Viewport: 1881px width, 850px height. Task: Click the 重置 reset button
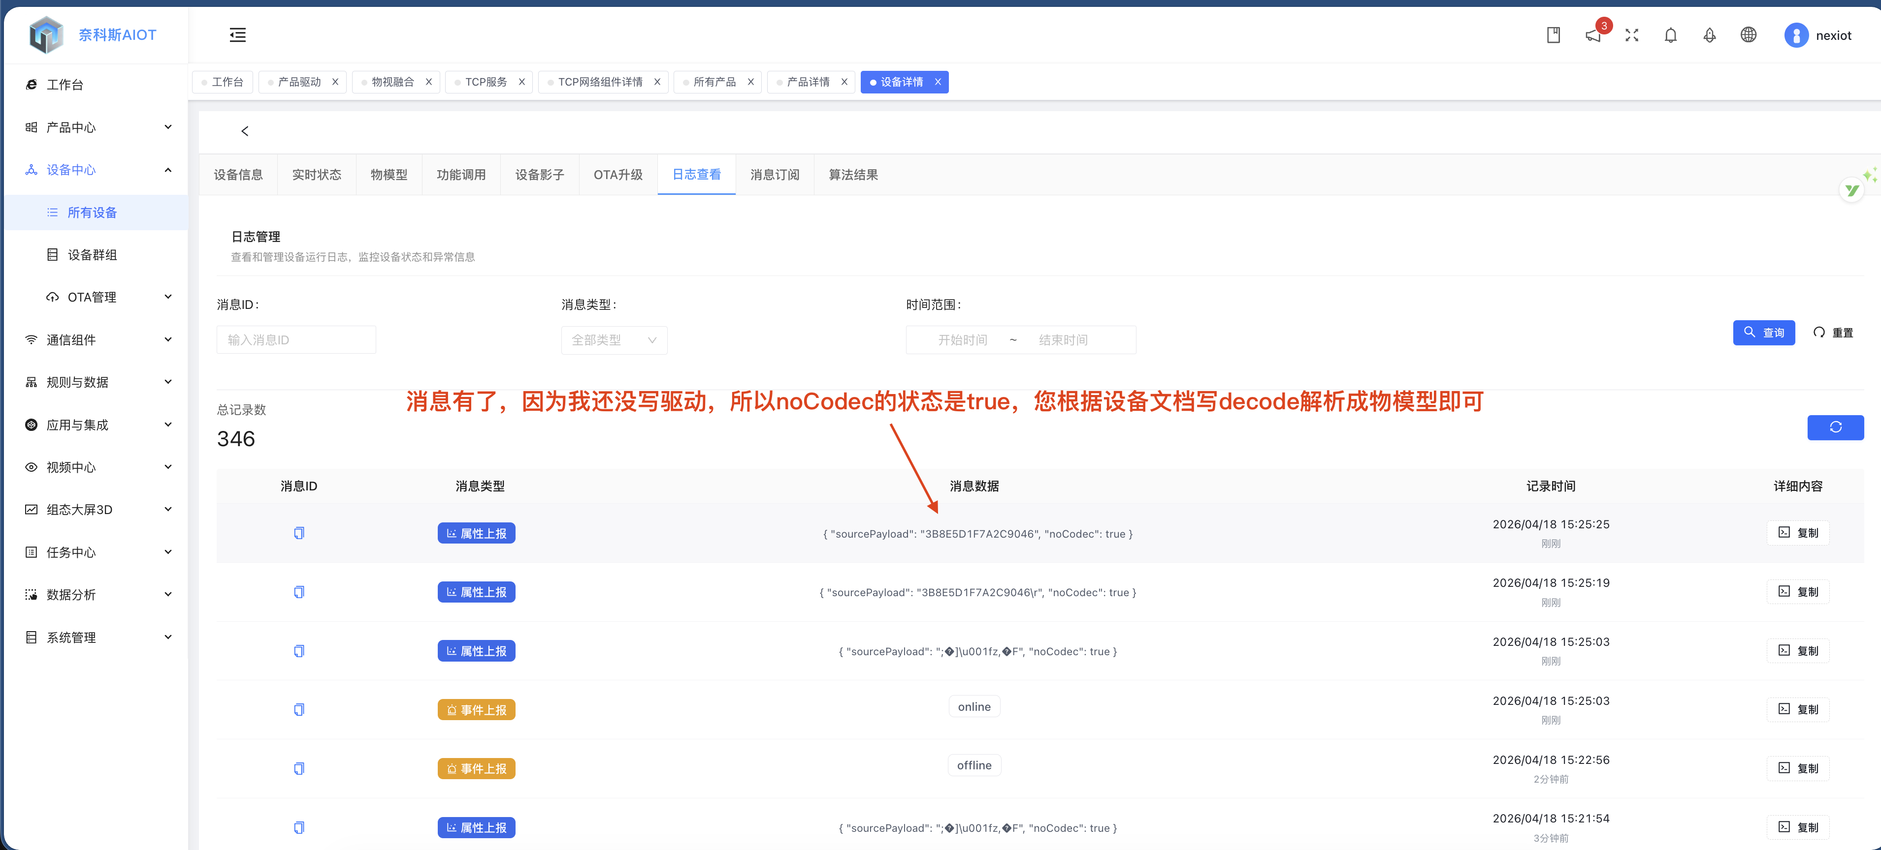[x=1833, y=333]
